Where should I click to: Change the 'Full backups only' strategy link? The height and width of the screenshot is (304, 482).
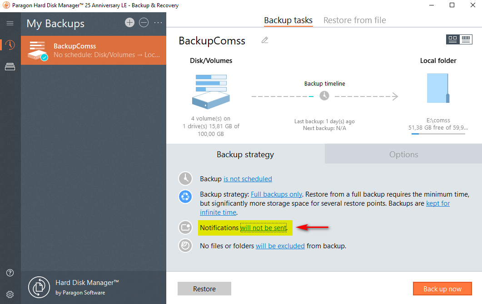coord(276,194)
